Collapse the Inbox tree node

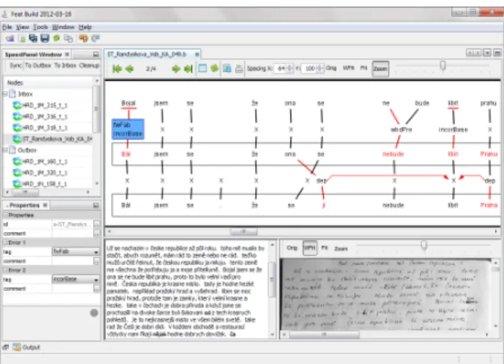[x=5, y=94]
